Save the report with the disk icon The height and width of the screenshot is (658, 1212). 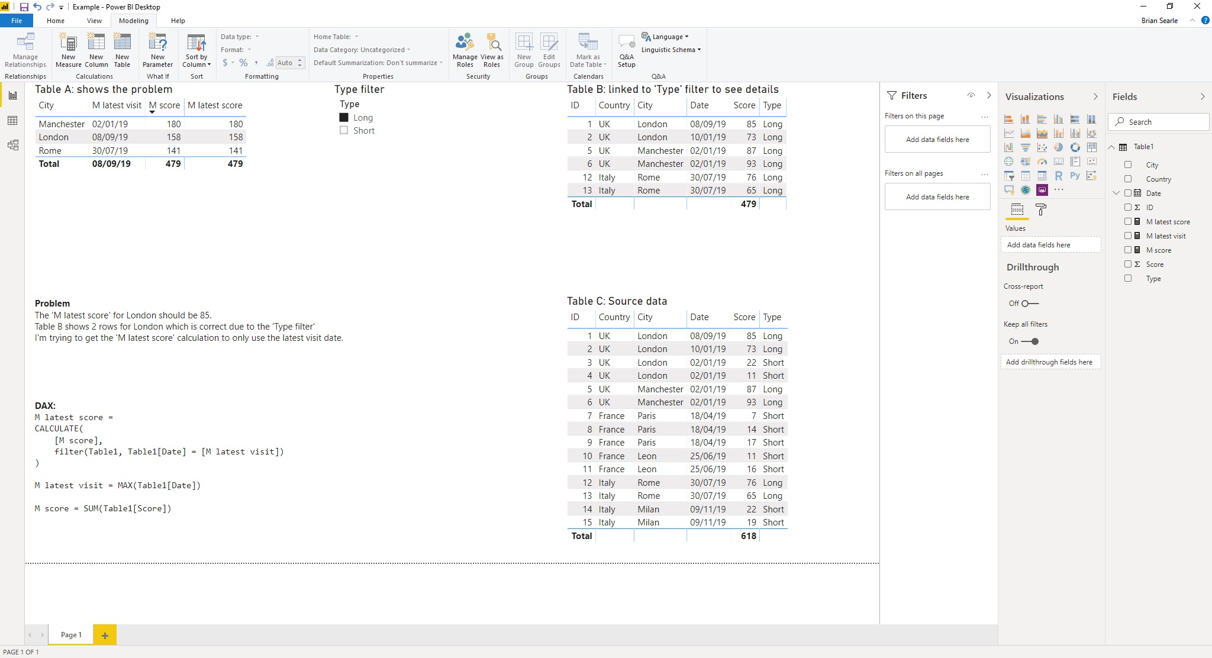pyautogui.click(x=24, y=7)
